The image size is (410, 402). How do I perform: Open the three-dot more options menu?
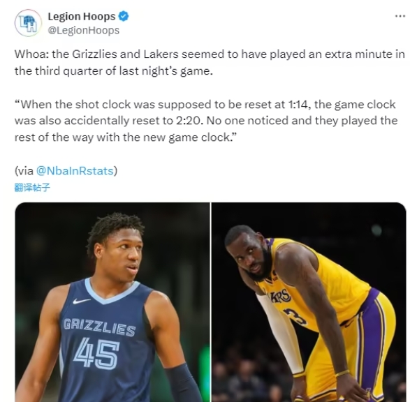click(x=400, y=17)
